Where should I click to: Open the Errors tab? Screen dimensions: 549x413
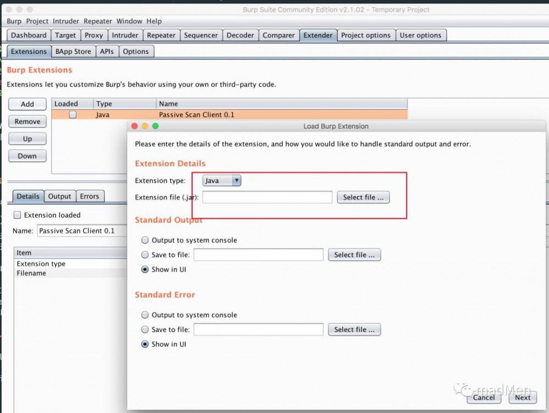click(x=89, y=196)
